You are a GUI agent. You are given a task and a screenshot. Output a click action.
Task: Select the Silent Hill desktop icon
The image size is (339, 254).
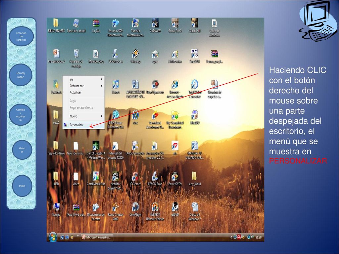pos(195,23)
